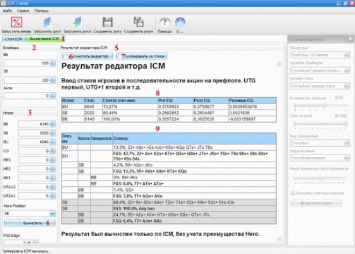Image resolution: width=355 pixels, height=254 pixels.
Task: Open the Уровень блайндов dropdown
Action: pos(320,70)
